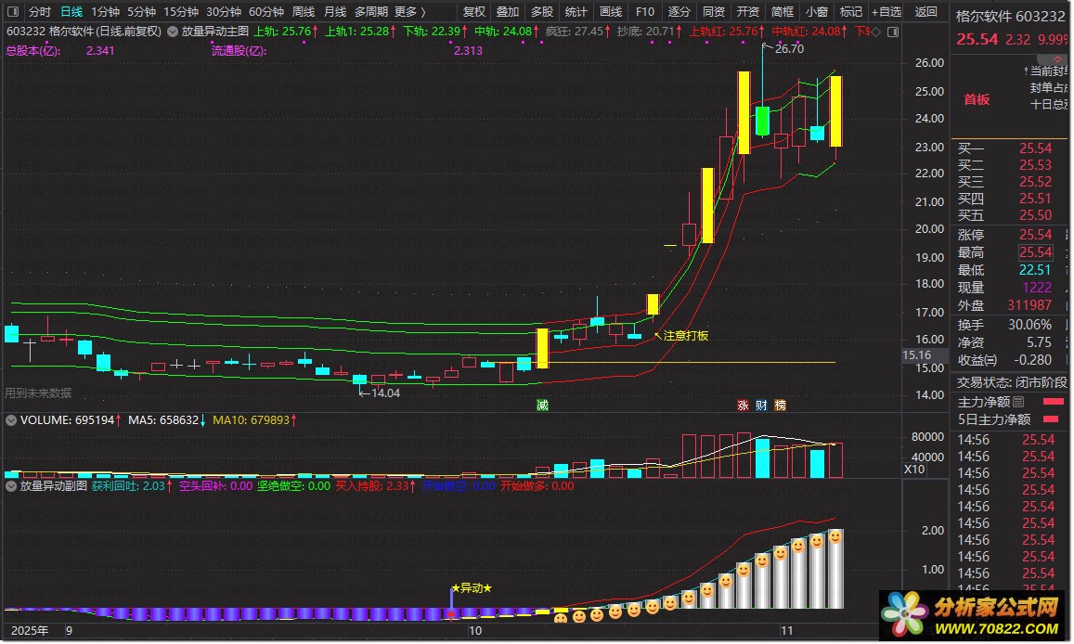Click the 主力净额 list icon
The height and width of the screenshot is (644, 1074).
pyautogui.click(x=1018, y=402)
